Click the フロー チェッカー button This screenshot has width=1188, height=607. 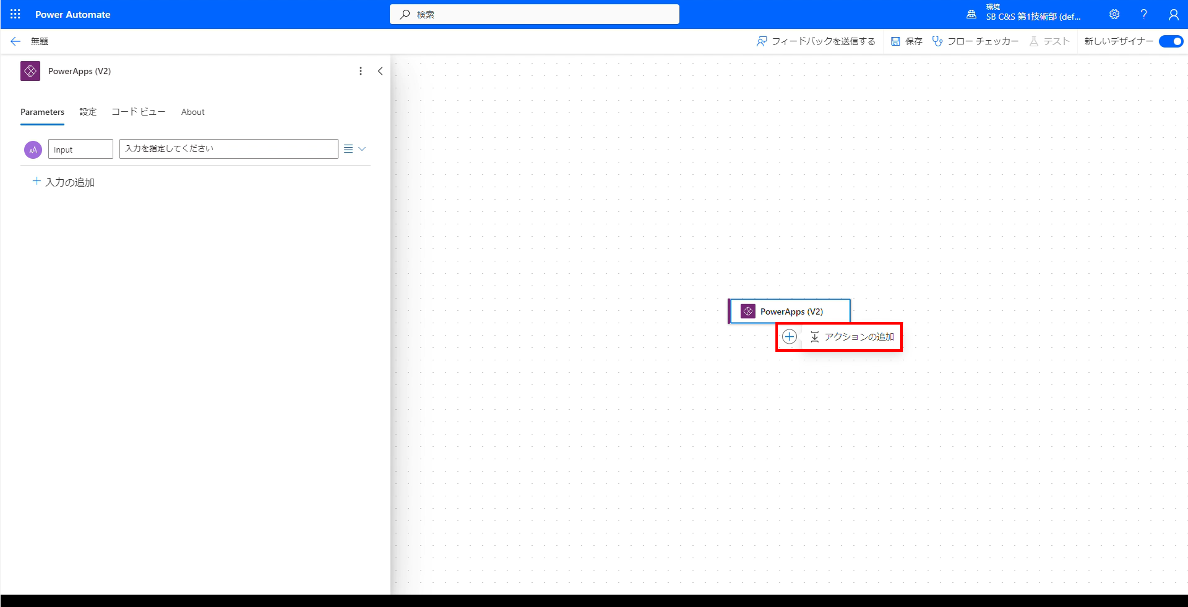click(x=975, y=42)
